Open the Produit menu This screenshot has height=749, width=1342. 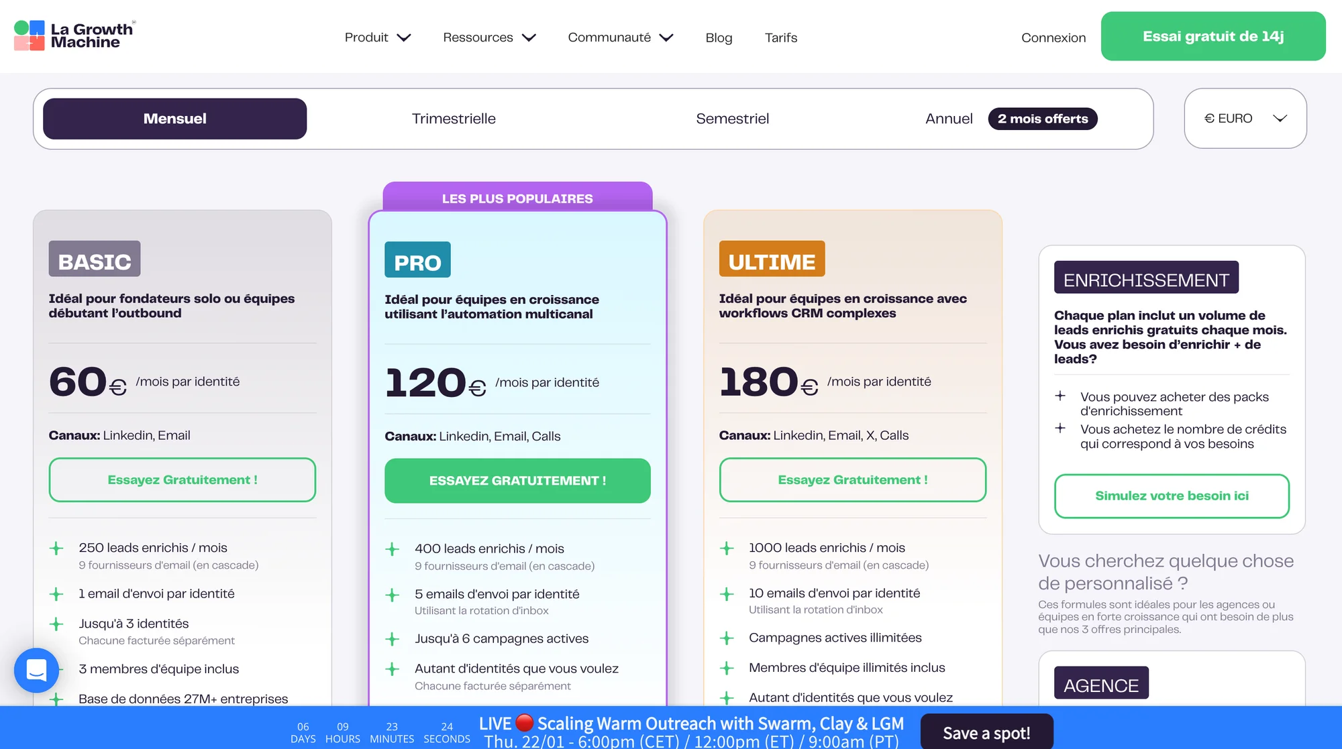pyautogui.click(x=378, y=38)
